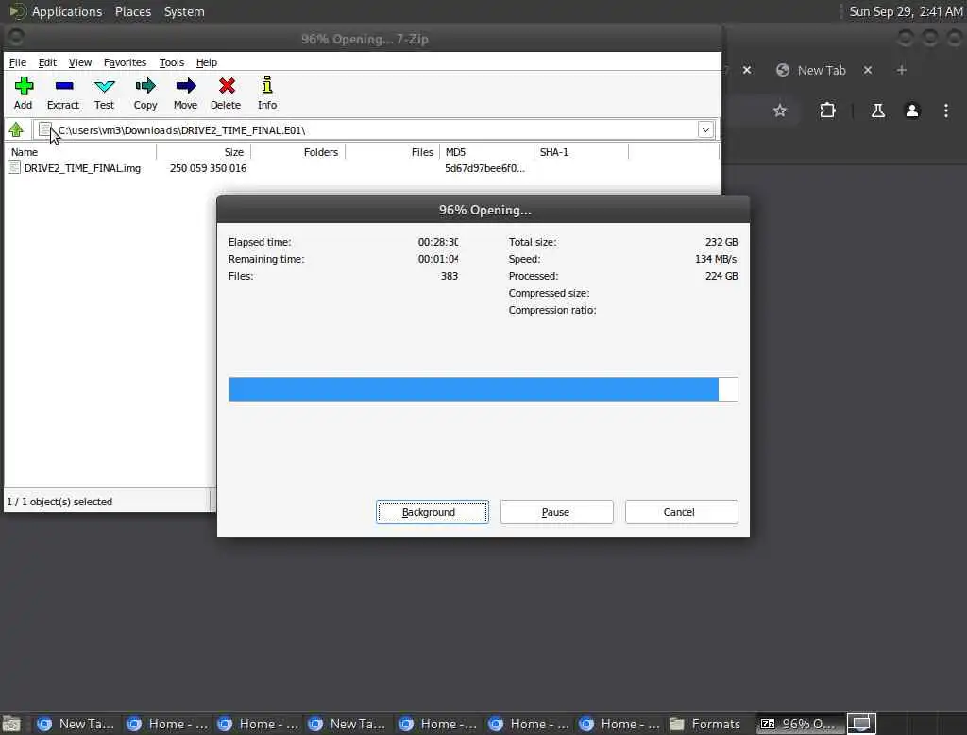Open View menu in 7-Zip
Screen dimensions: 967x735
pos(79,62)
